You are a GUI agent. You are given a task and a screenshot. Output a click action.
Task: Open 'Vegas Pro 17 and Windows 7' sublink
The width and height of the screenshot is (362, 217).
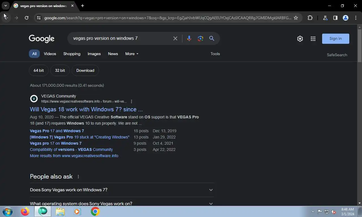[57, 131]
